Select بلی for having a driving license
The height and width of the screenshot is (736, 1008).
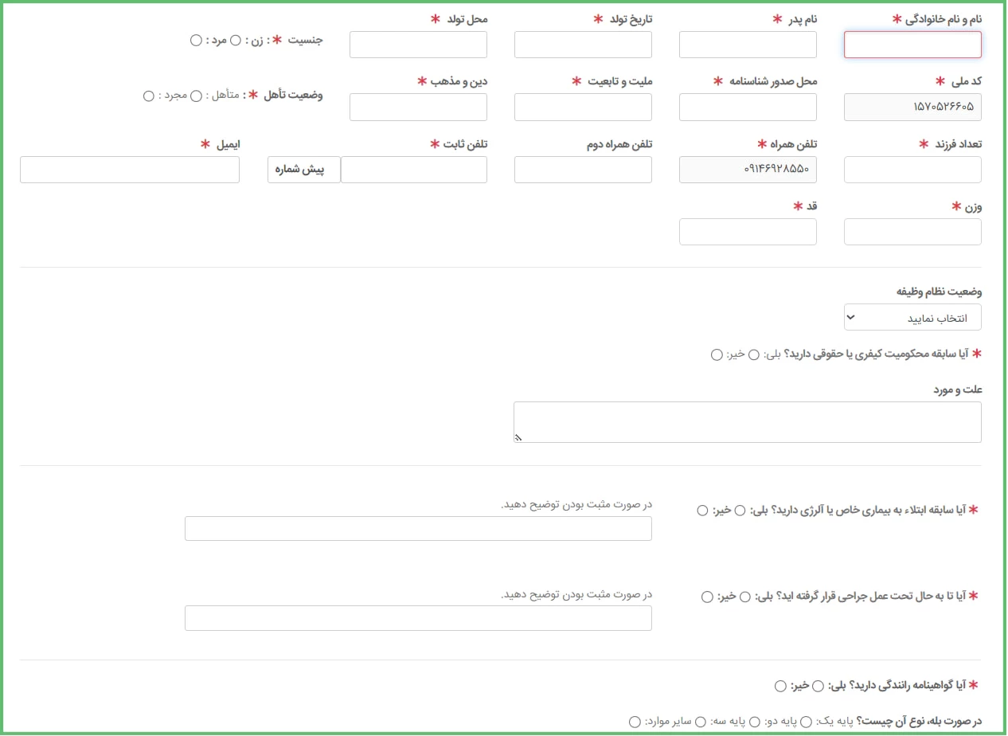click(x=818, y=686)
